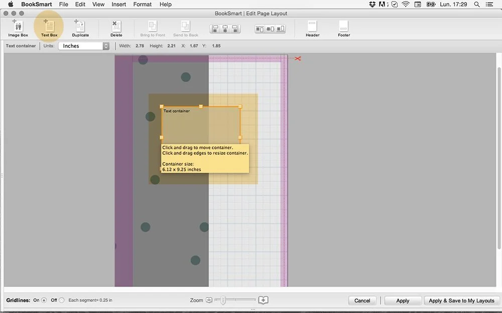This screenshot has height=313, width=502.
Task: Click the Apply button
Action: [403, 300]
